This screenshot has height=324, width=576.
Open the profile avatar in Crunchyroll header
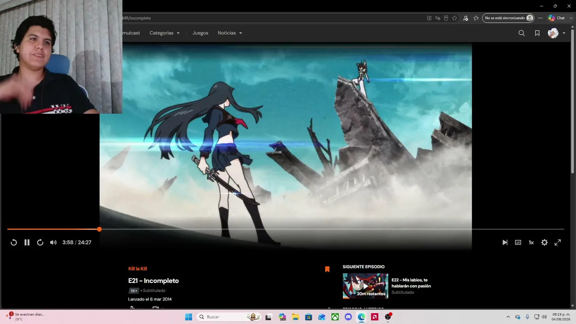coord(553,33)
